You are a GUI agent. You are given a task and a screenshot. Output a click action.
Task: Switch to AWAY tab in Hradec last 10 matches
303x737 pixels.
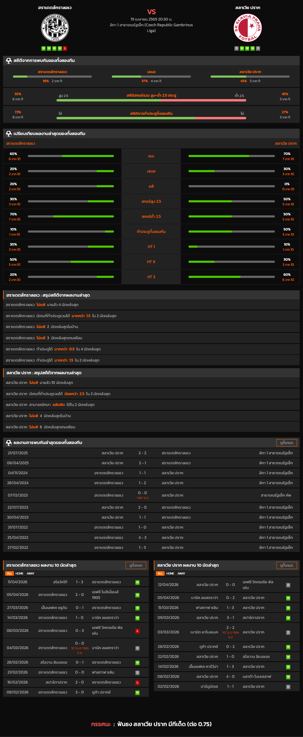pos(31,573)
